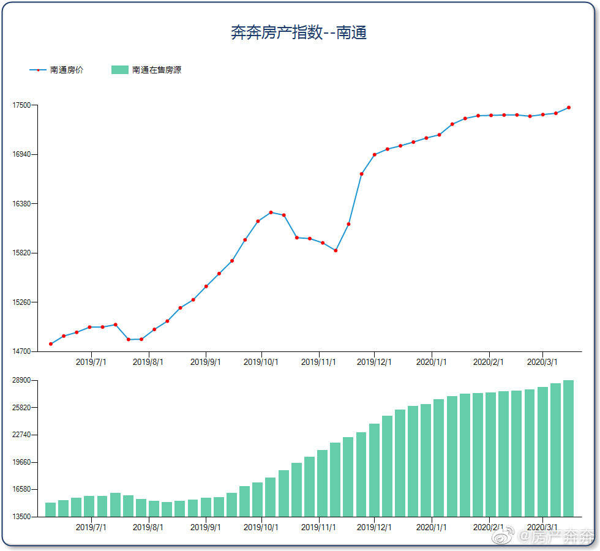This screenshot has width=600, height=551.
Task: Click 2020/1/1 on the bar chart x-axis
Action: pyautogui.click(x=432, y=527)
